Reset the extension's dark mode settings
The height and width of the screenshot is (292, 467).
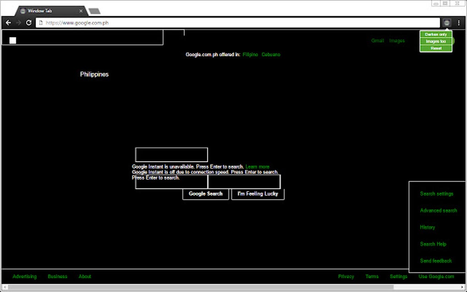435,48
